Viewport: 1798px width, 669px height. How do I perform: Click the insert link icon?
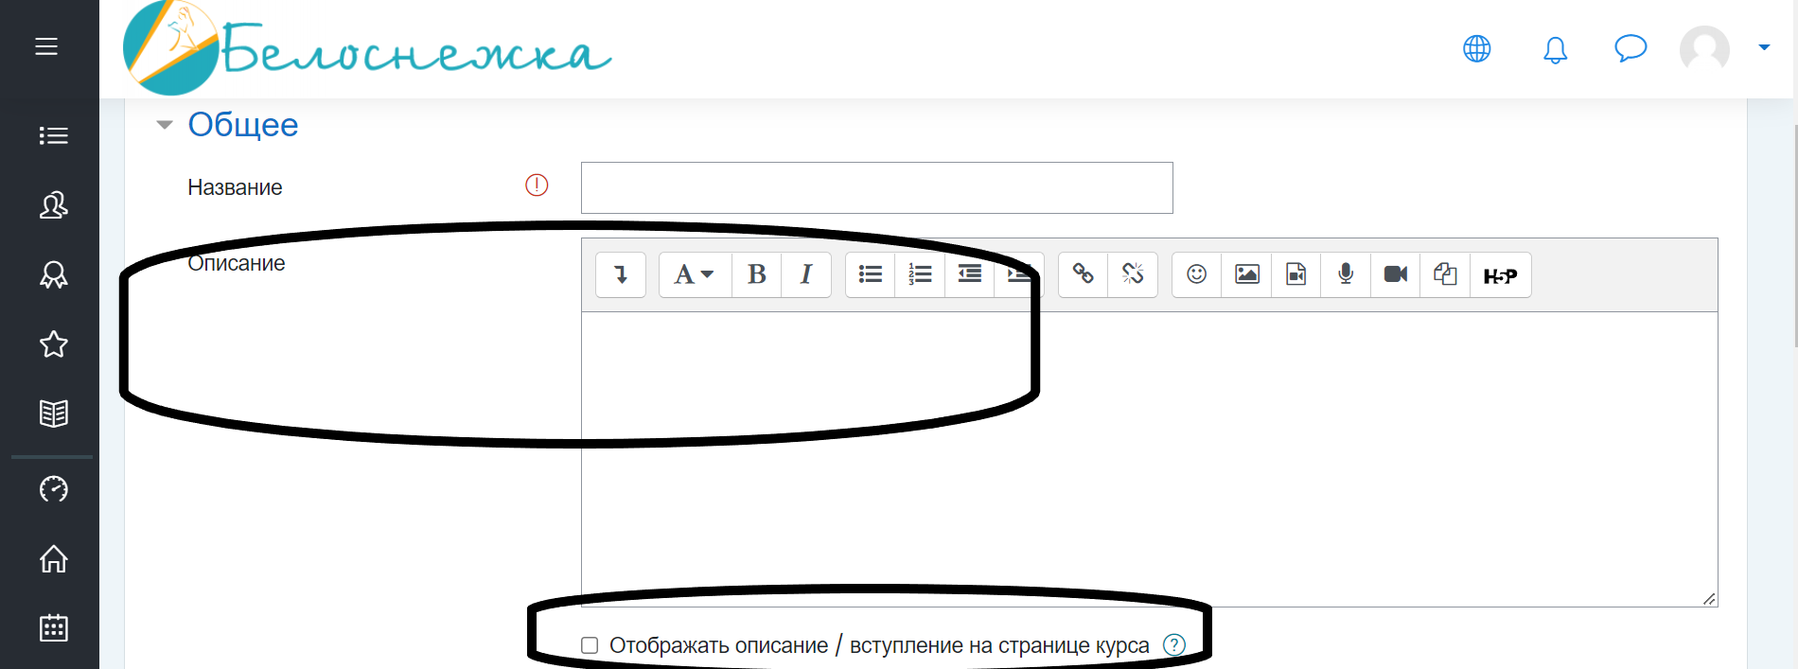point(1083,274)
